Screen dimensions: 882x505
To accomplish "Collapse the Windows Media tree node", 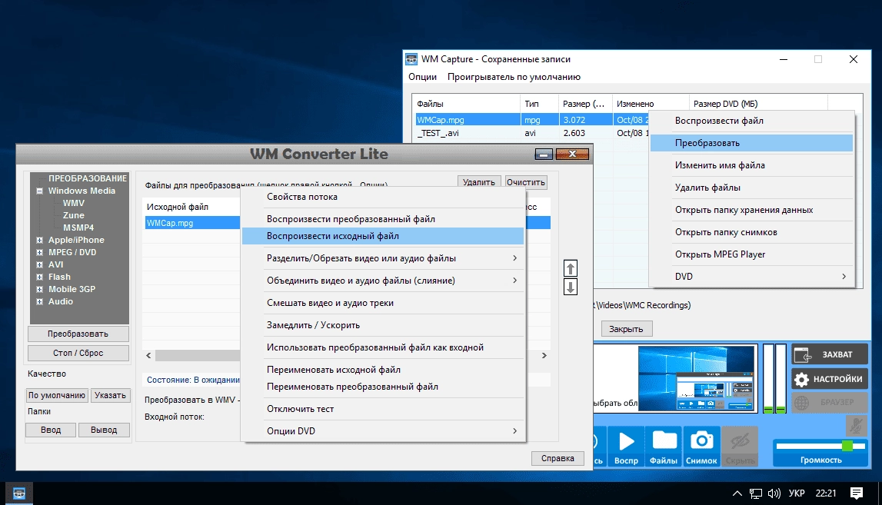I will 39,191.
